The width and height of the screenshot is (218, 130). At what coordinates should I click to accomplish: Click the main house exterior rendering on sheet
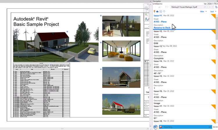(x=56, y=44)
